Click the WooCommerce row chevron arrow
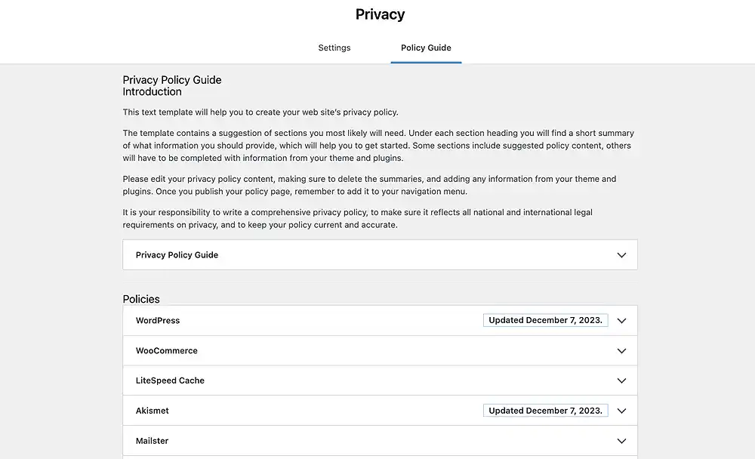This screenshot has width=755, height=459. click(621, 351)
